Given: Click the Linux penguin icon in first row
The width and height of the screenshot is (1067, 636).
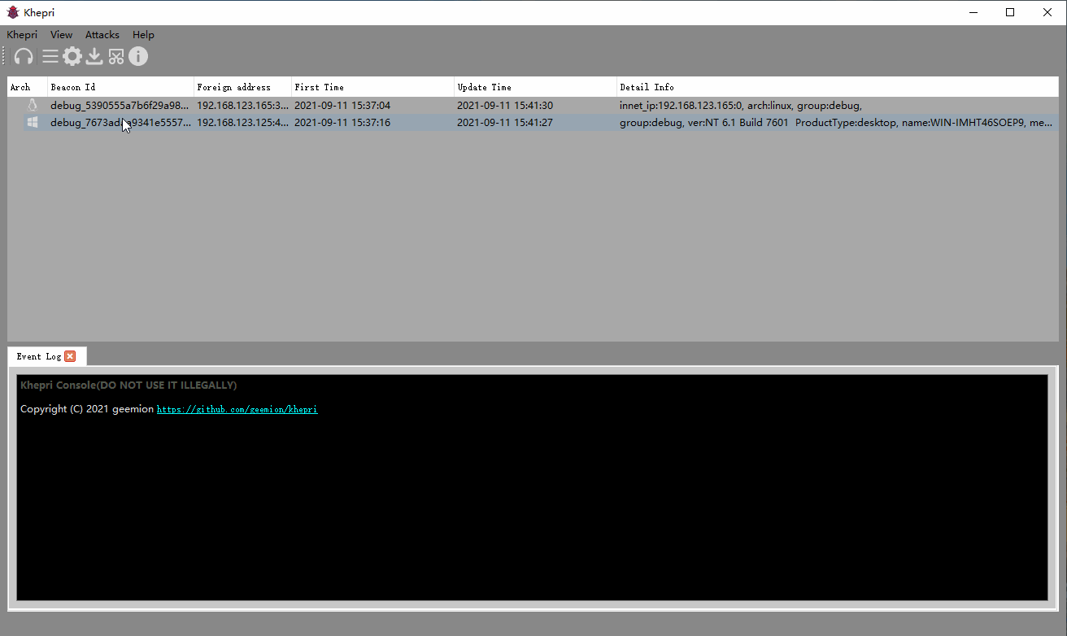Looking at the screenshot, I should [33, 105].
